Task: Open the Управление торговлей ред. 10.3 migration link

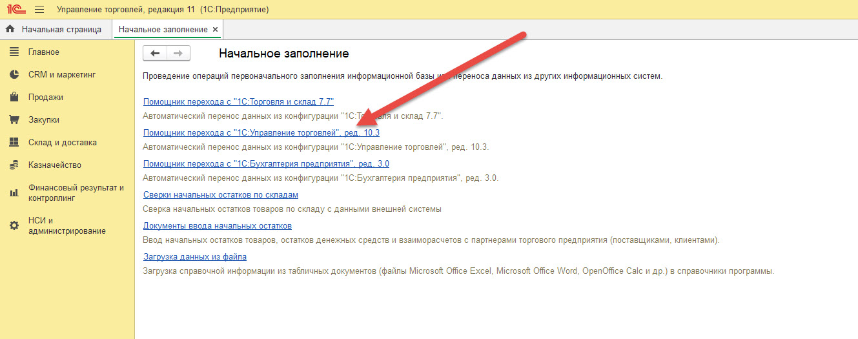Action: (261, 132)
